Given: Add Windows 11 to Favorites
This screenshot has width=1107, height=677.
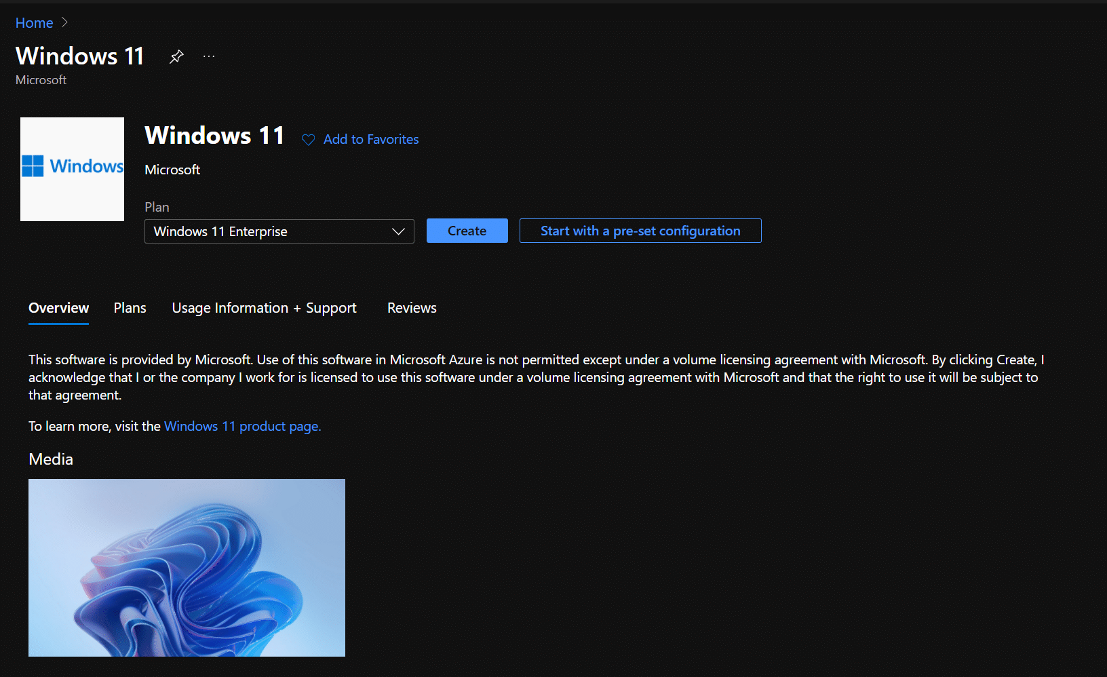Looking at the screenshot, I should (x=371, y=139).
